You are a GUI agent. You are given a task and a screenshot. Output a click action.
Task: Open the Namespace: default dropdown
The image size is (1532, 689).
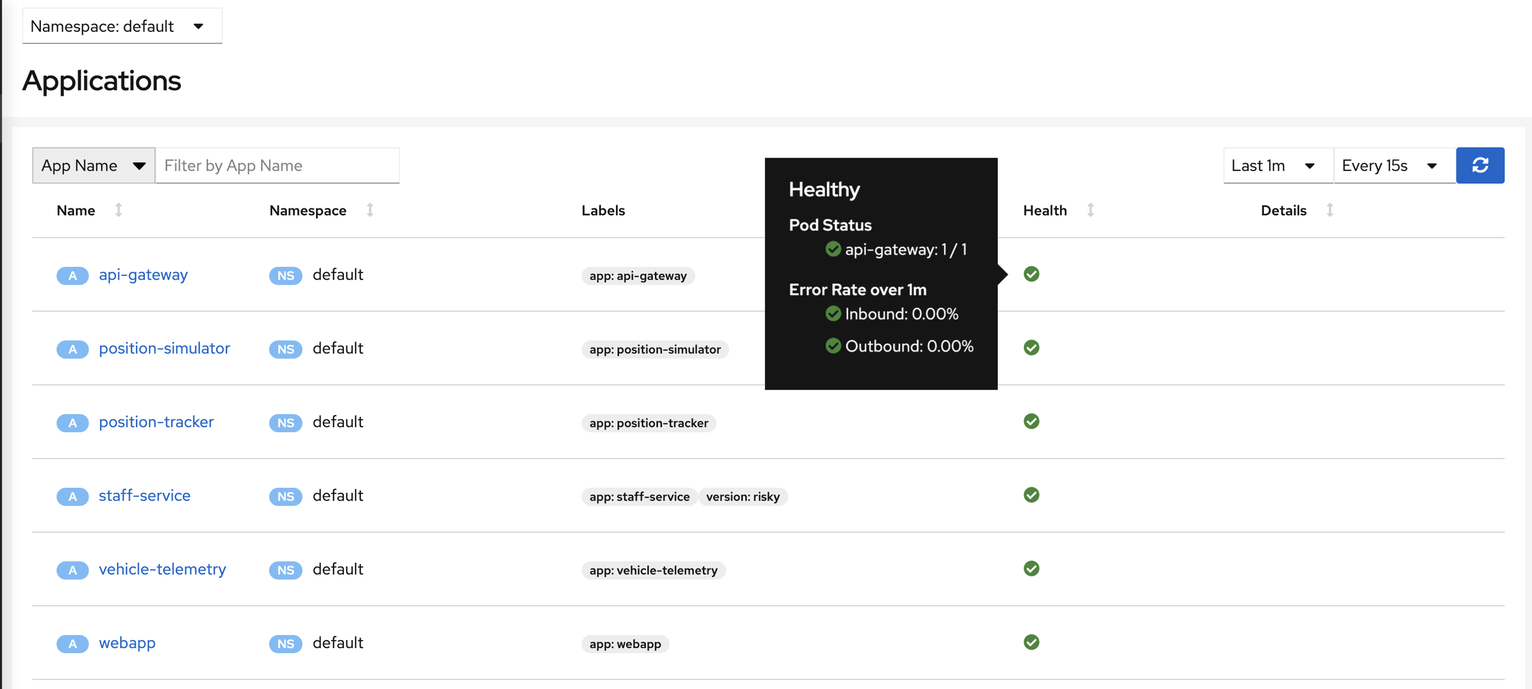click(x=122, y=26)
